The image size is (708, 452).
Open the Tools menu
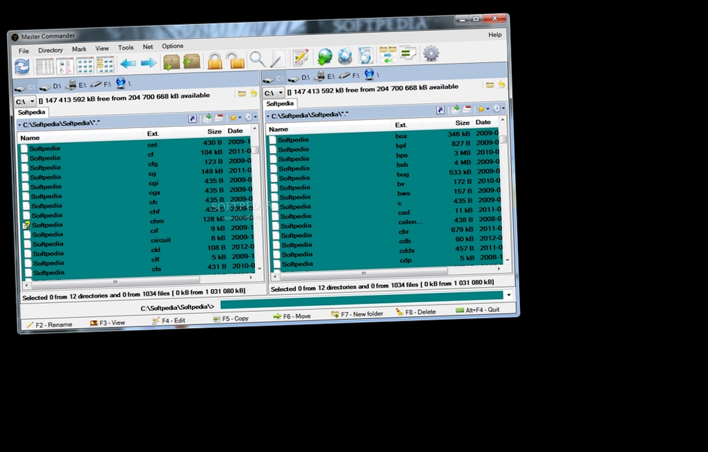125,48
